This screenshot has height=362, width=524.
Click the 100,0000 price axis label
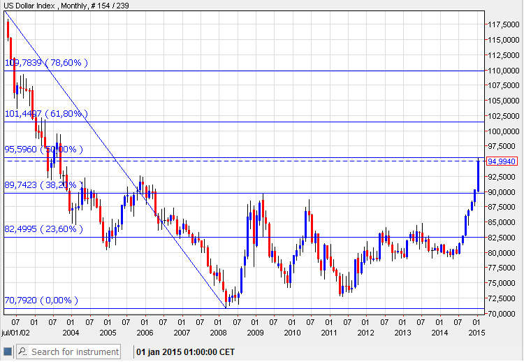pos(502,131)
